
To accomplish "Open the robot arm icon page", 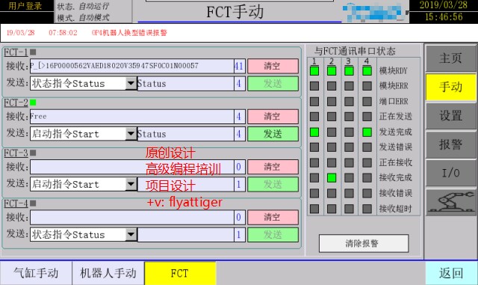I will (x=450, y=202).
